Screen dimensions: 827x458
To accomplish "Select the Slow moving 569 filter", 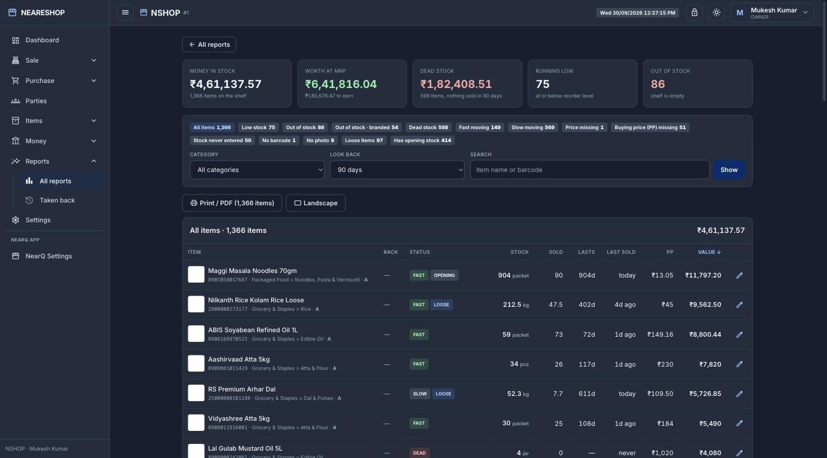I will (533, 127).
